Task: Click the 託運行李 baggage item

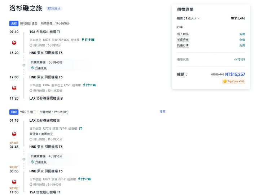Action: click(183, 45)
